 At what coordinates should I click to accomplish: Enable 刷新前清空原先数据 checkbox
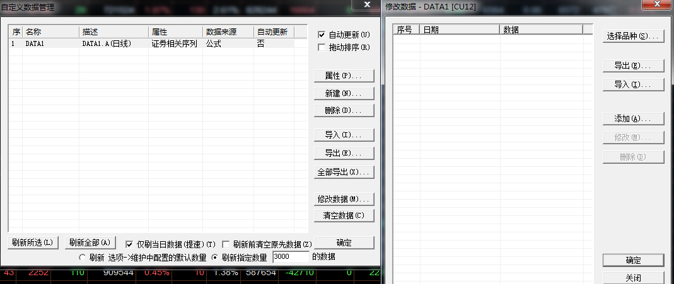226,244
